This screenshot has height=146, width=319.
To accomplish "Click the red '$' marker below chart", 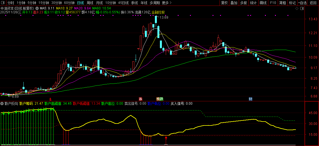I will 50,99.
